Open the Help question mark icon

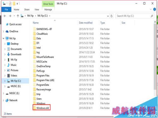click(x=155, y=9)
